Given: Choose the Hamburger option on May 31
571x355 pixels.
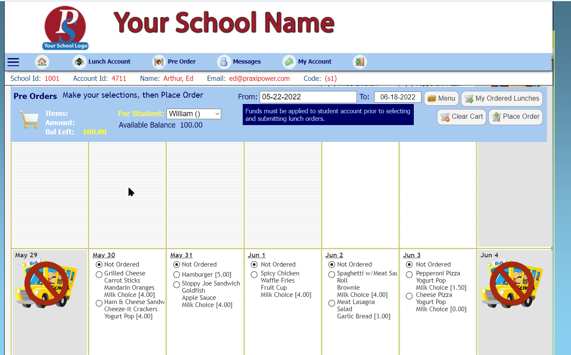Looking at the screenshot, I should (x=177, y=275).
